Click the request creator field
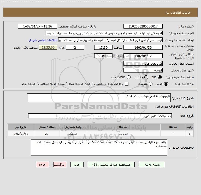The image size is (201, 195). click(x=110, y=40)
